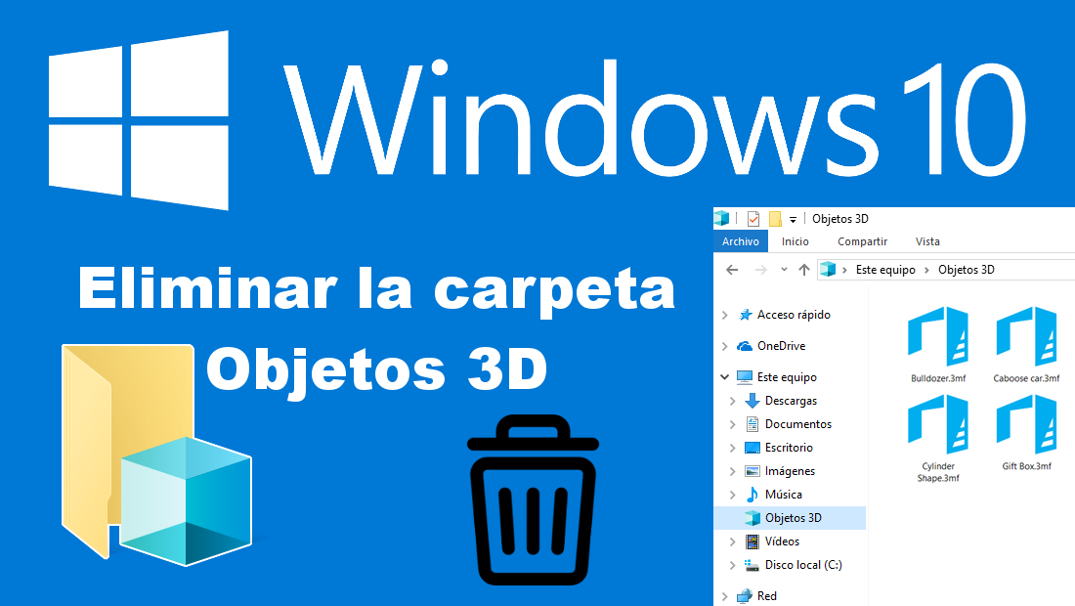Click the Documentos page icon
This screenshot has height=606, width=1075.
point(752,424)
